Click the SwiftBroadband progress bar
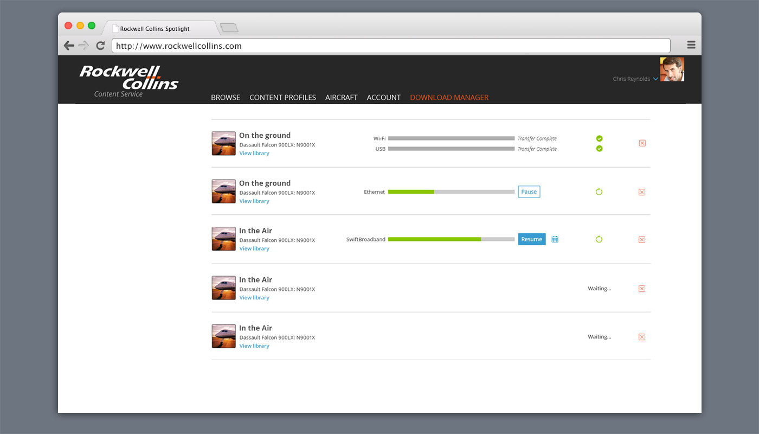Viewport: 759px width, 434px height. pos(451,239)
